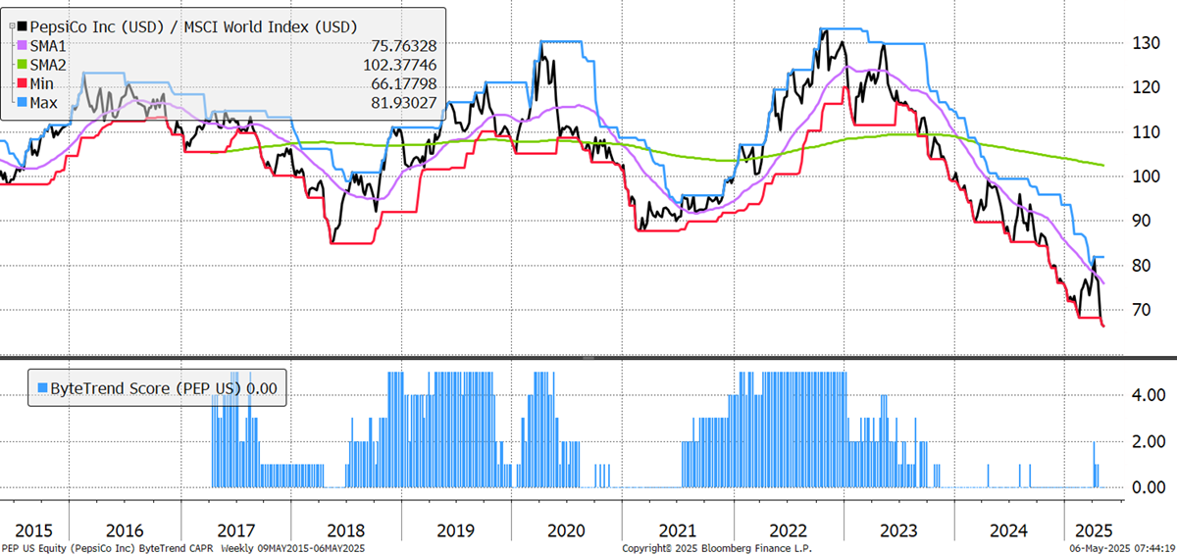
Task: Click the 2024 year label on the time axis
Action: (x=1009, y=530)
